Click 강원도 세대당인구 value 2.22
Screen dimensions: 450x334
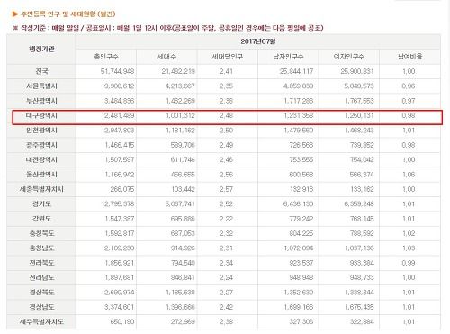click(x=226, y=219)
